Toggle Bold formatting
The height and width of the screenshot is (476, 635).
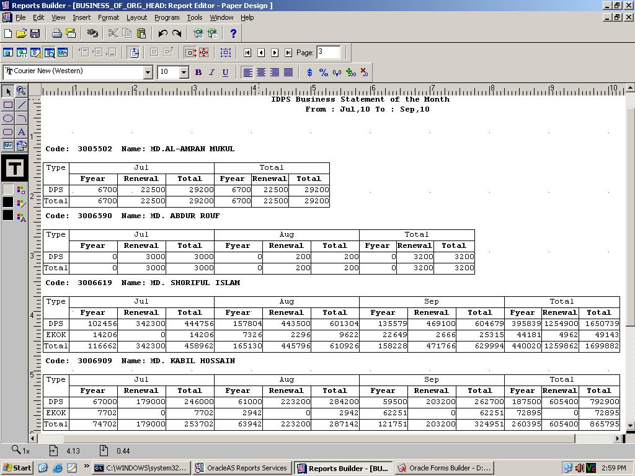198,73
